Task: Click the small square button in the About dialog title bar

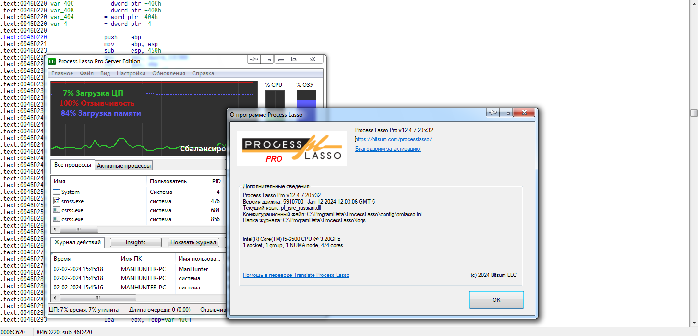Action: [x=506, y=113]
